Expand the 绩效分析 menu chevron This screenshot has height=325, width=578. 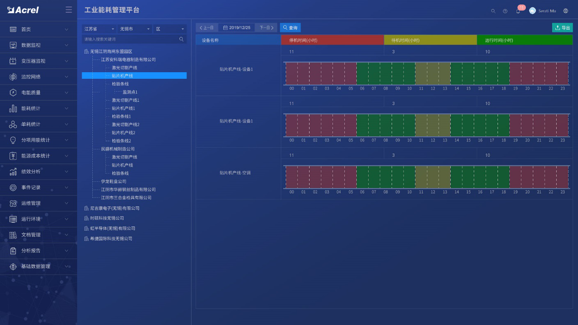tap(67, 172)
